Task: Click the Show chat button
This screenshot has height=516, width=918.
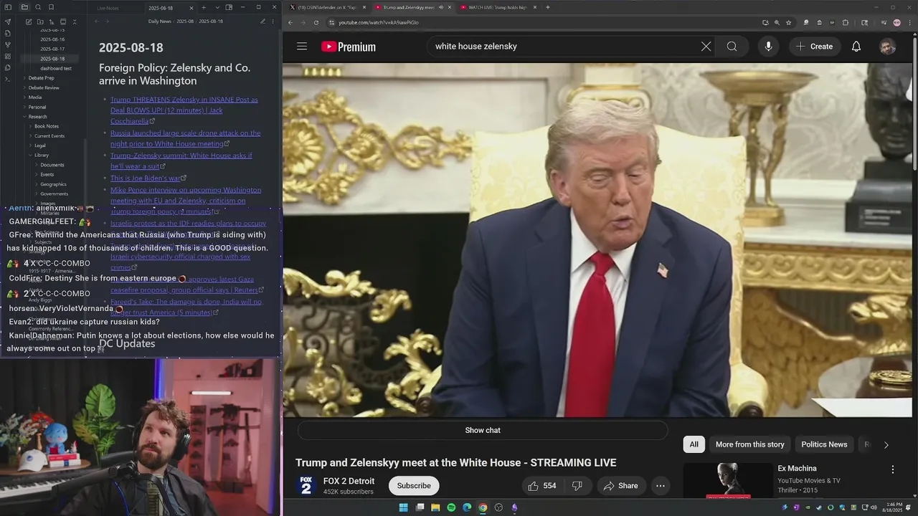Action: click(483, 430)
